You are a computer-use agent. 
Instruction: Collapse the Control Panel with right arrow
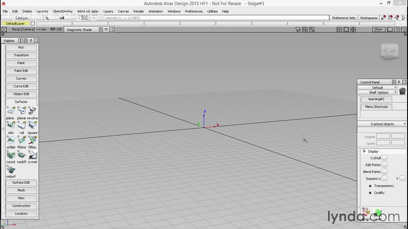pos(399,82)
